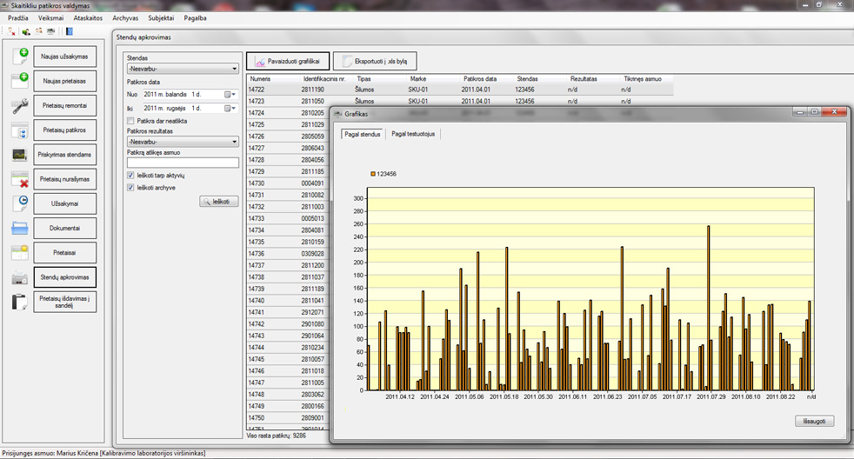Click the Patikrą atlikęs asmuo text field
Viewport: 854px width, 459px height.
[183, 163]
